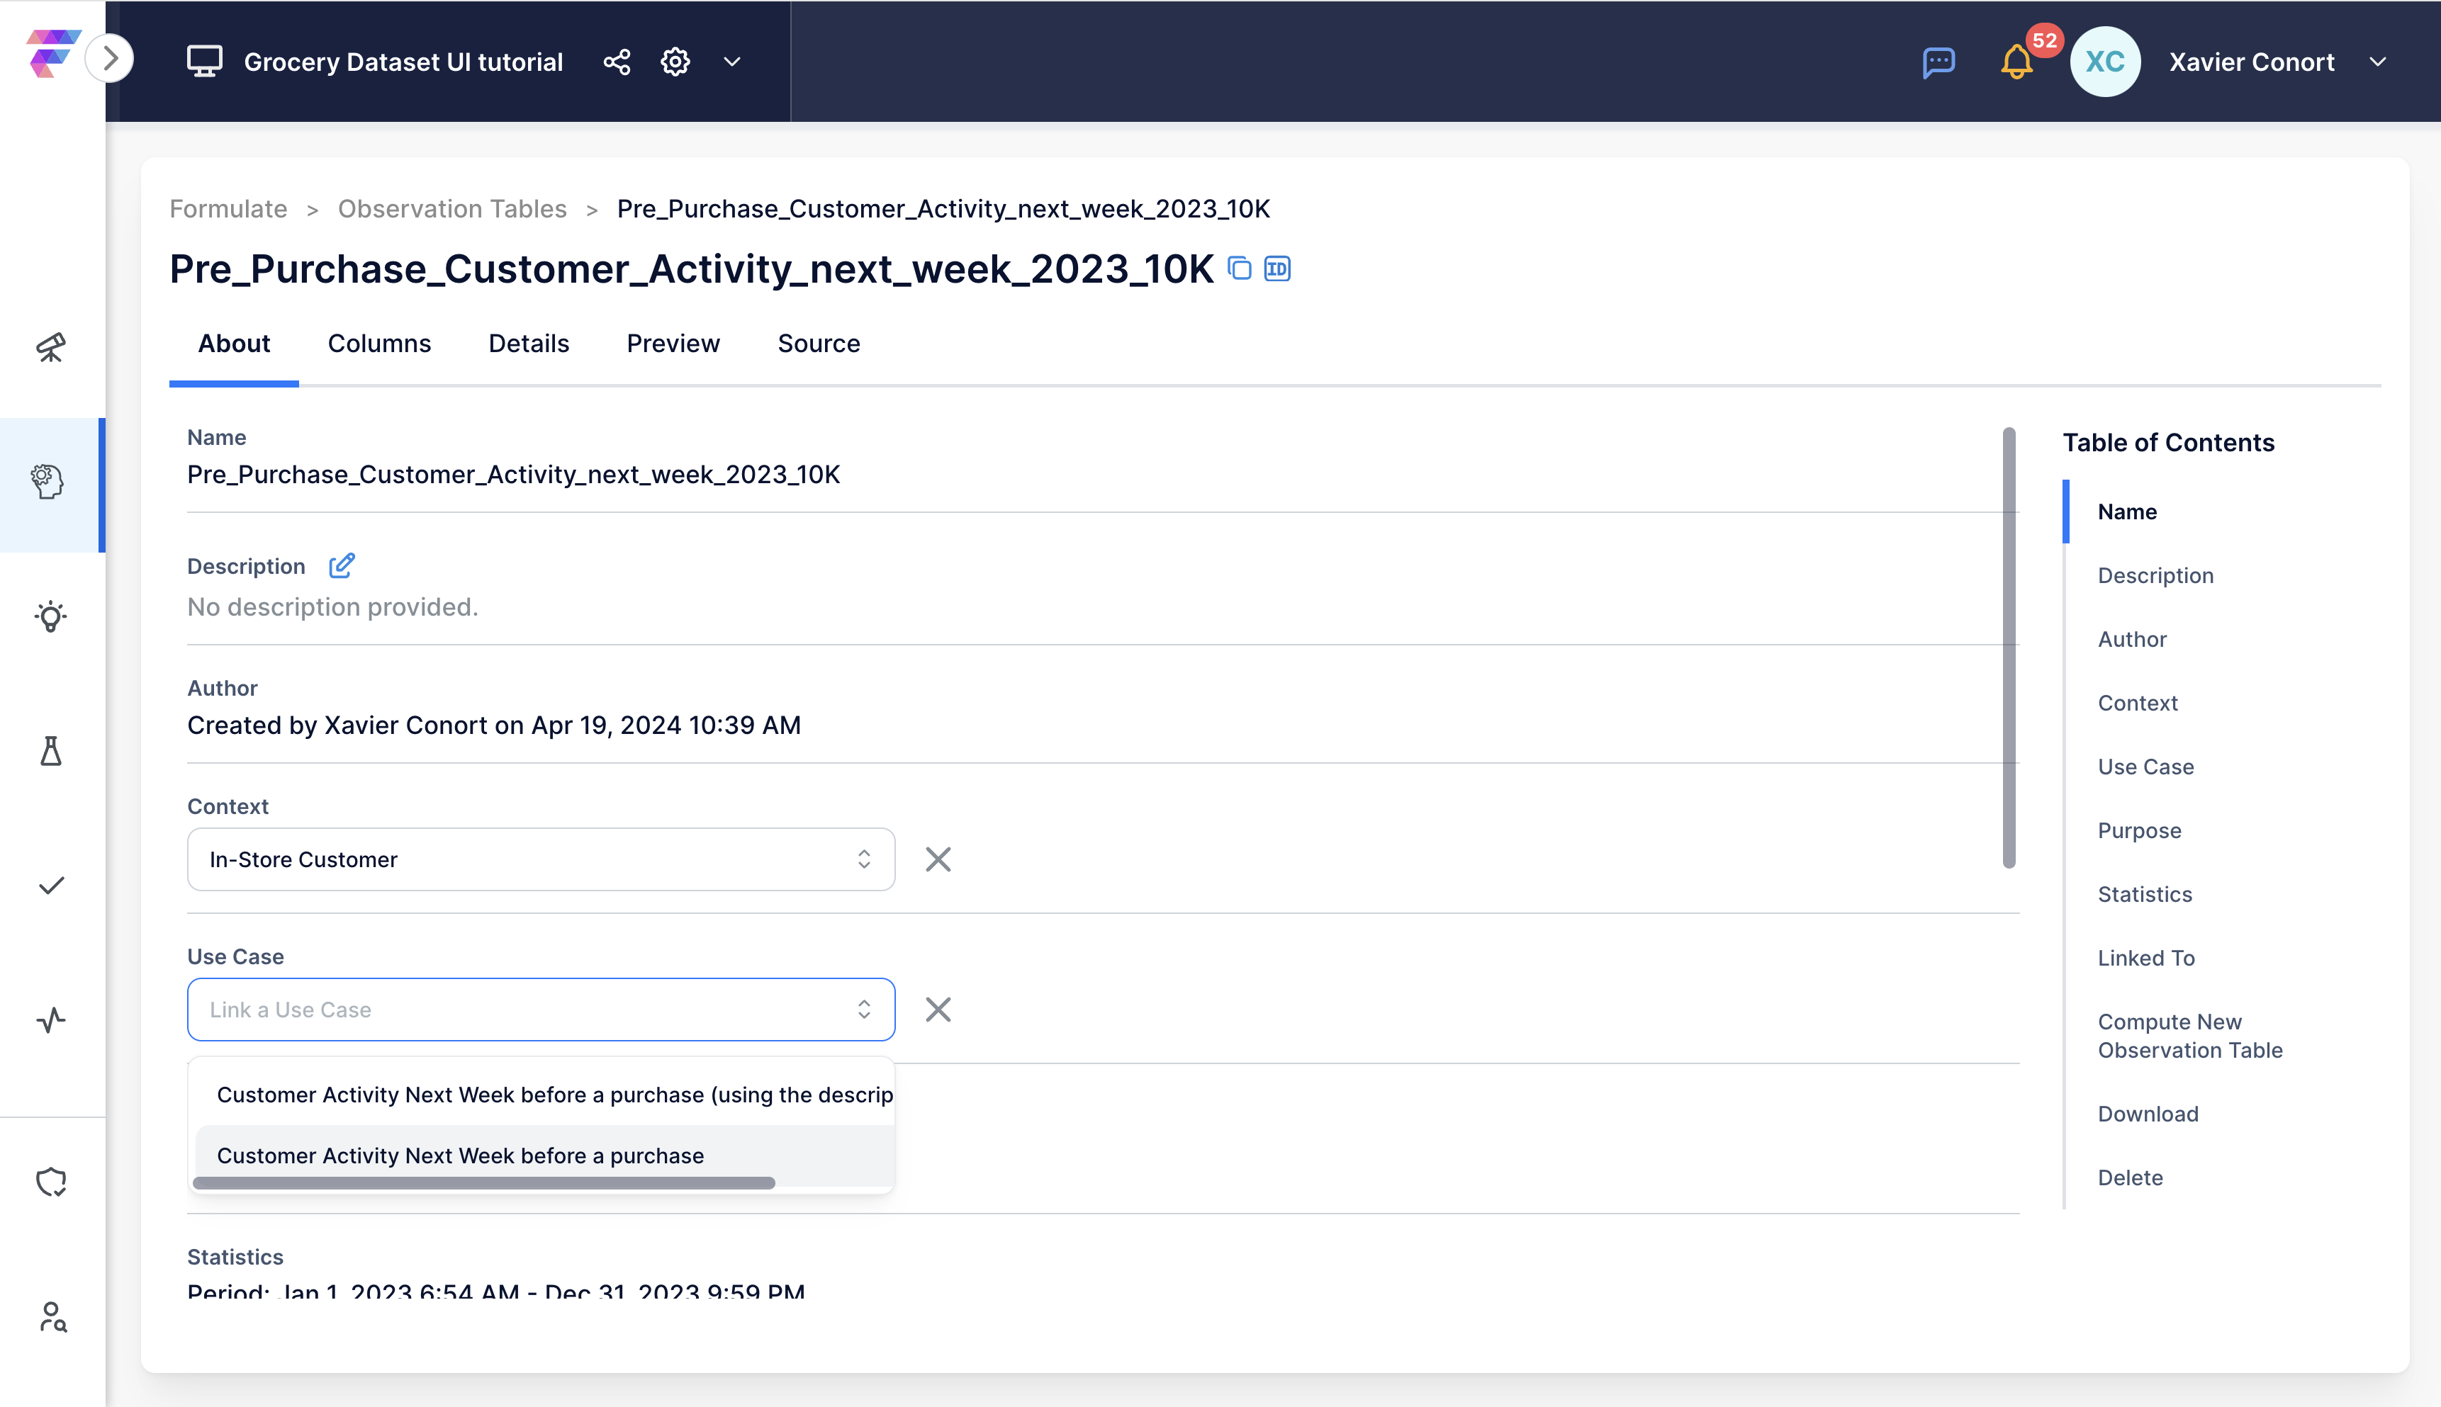The width and height of the screenshot is (2441, 1407).
Task: Clear the Use Case field with X
Action: [x=938, y=1010]
